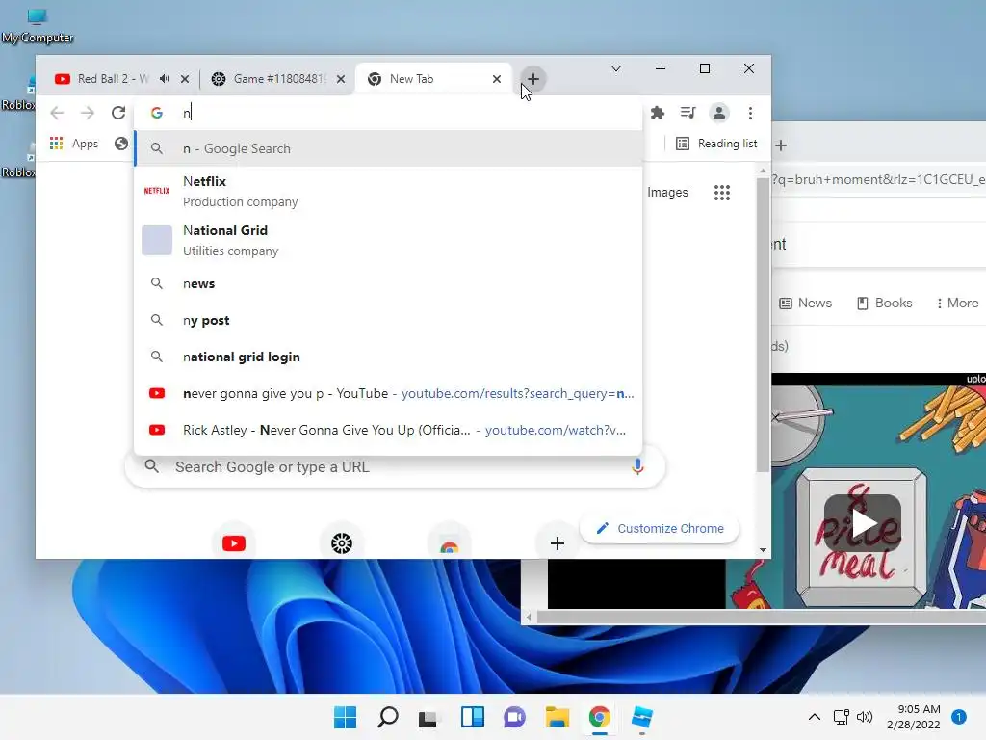Close the New Tab tab

497,79
